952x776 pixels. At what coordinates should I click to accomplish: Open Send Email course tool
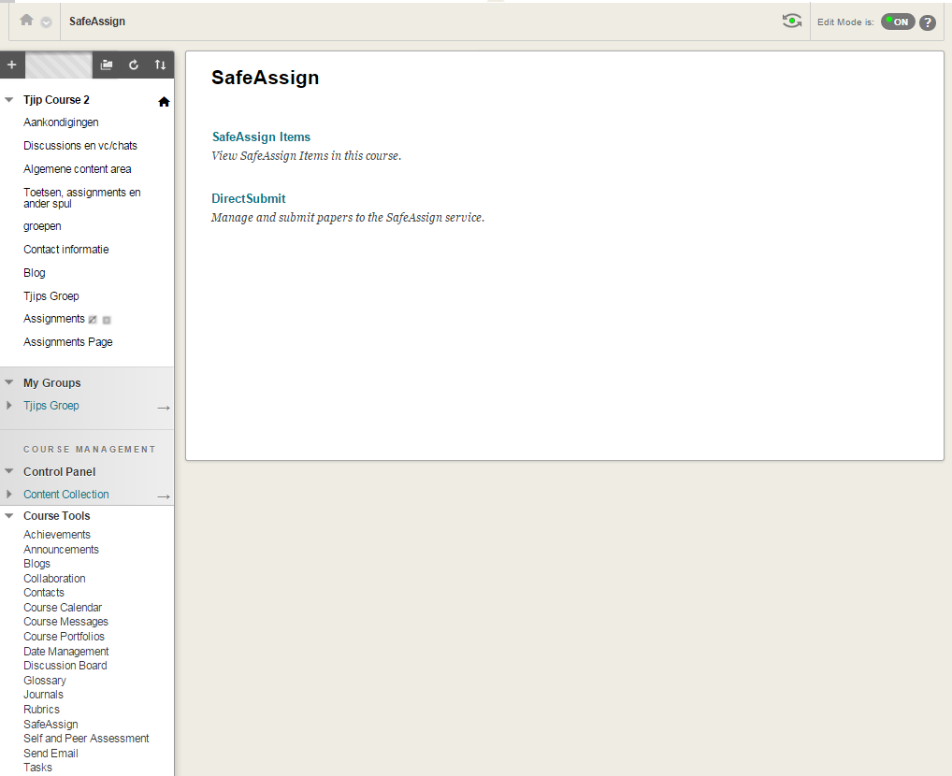coord(50,754)
